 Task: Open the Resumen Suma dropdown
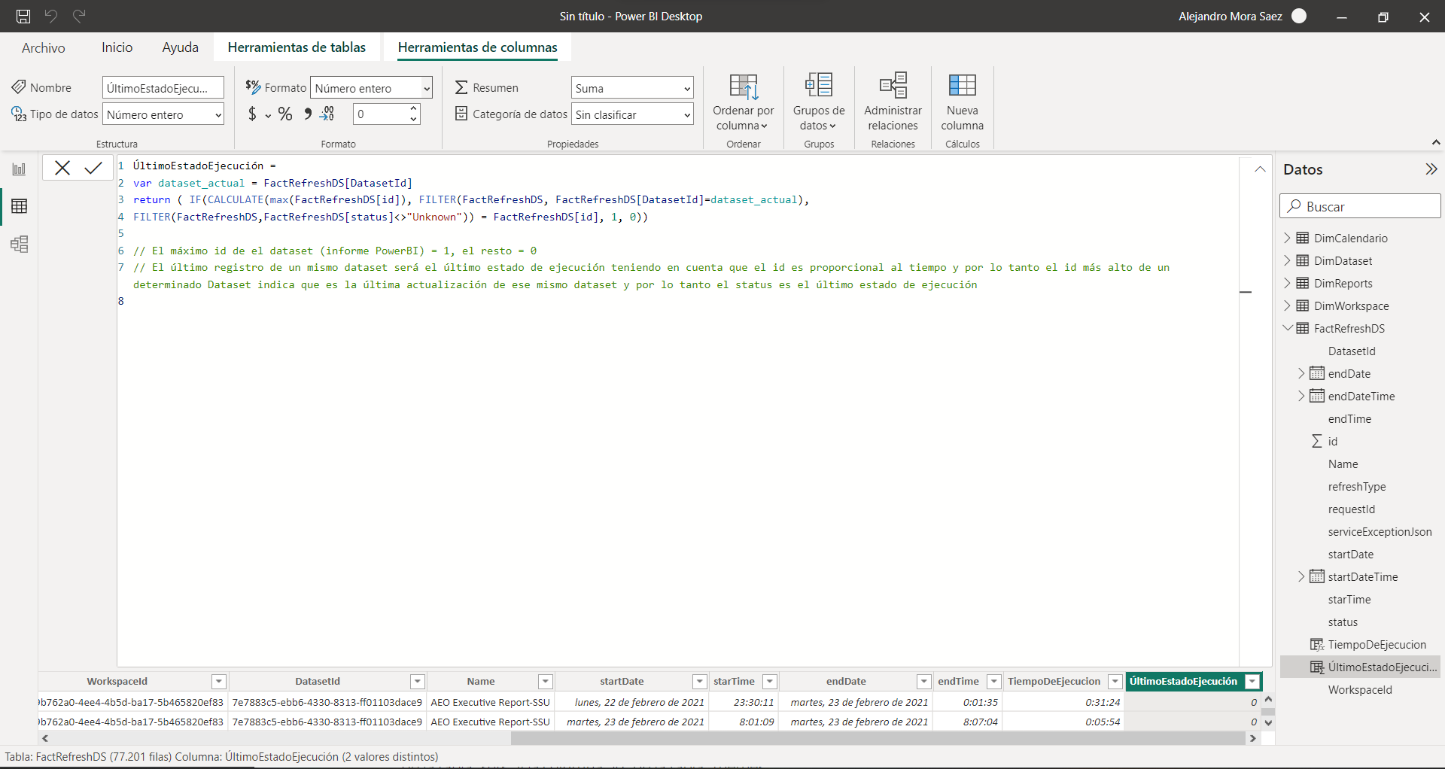631,88
